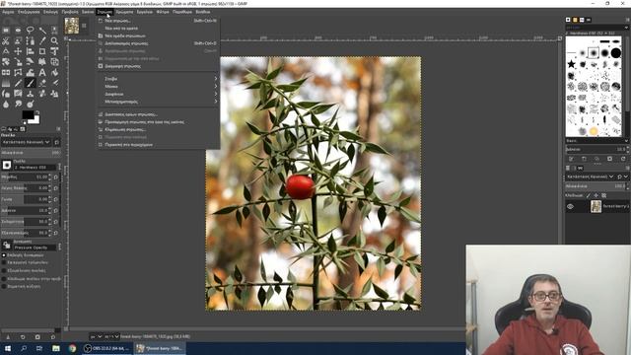
Task: Open brush filter dropdown above brush grid
Action: 596,28
